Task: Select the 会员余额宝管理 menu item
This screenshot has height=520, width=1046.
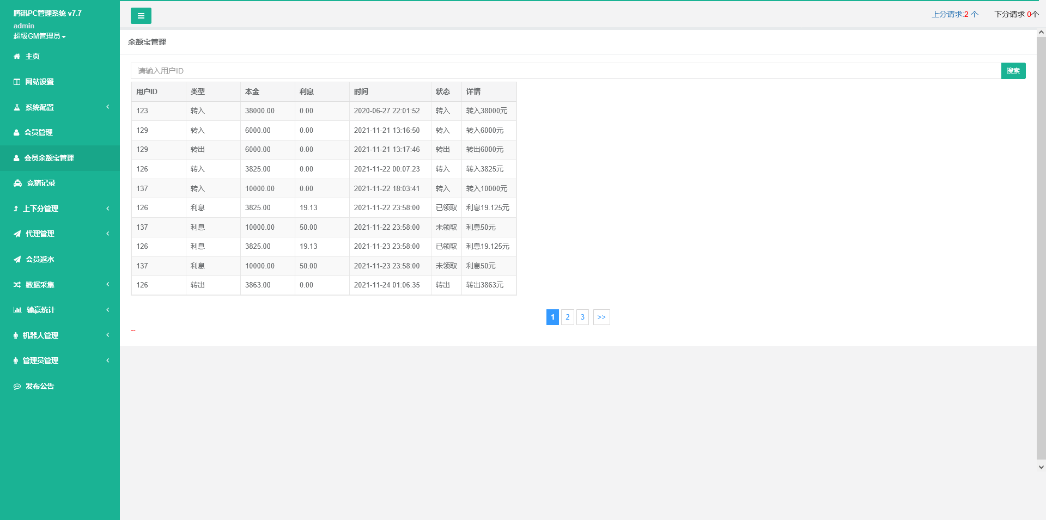Action: pyautogui.click(x=60, y=158)
